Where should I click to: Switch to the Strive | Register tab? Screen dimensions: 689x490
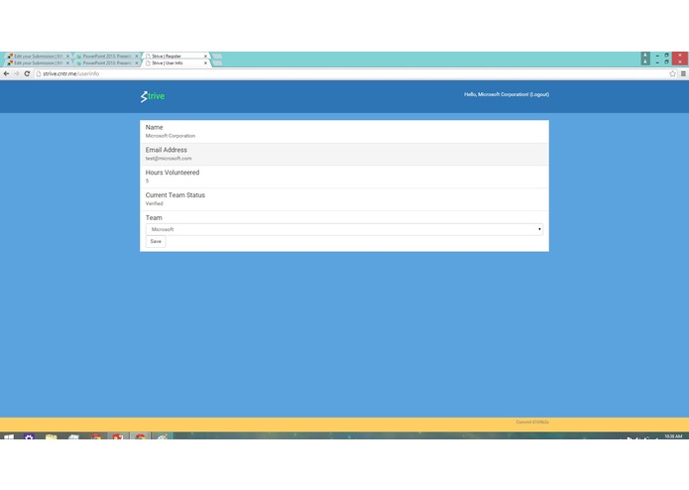pyautogui.click(x=175, y=57)
